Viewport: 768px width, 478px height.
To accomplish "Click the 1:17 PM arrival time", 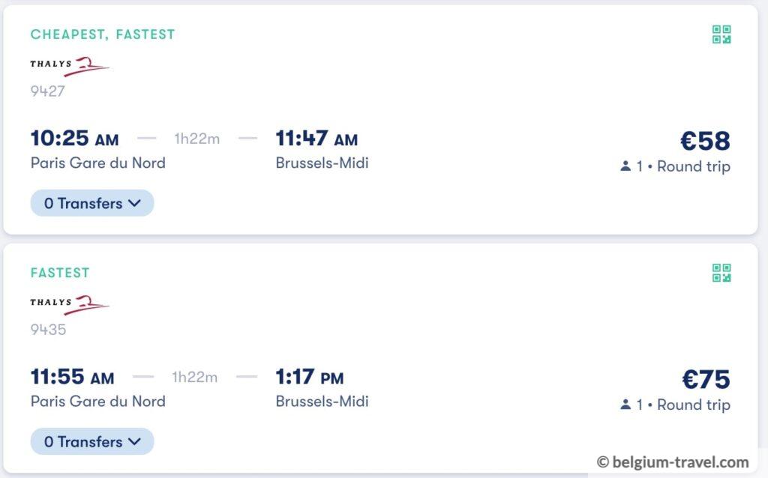I will point(310,377).
